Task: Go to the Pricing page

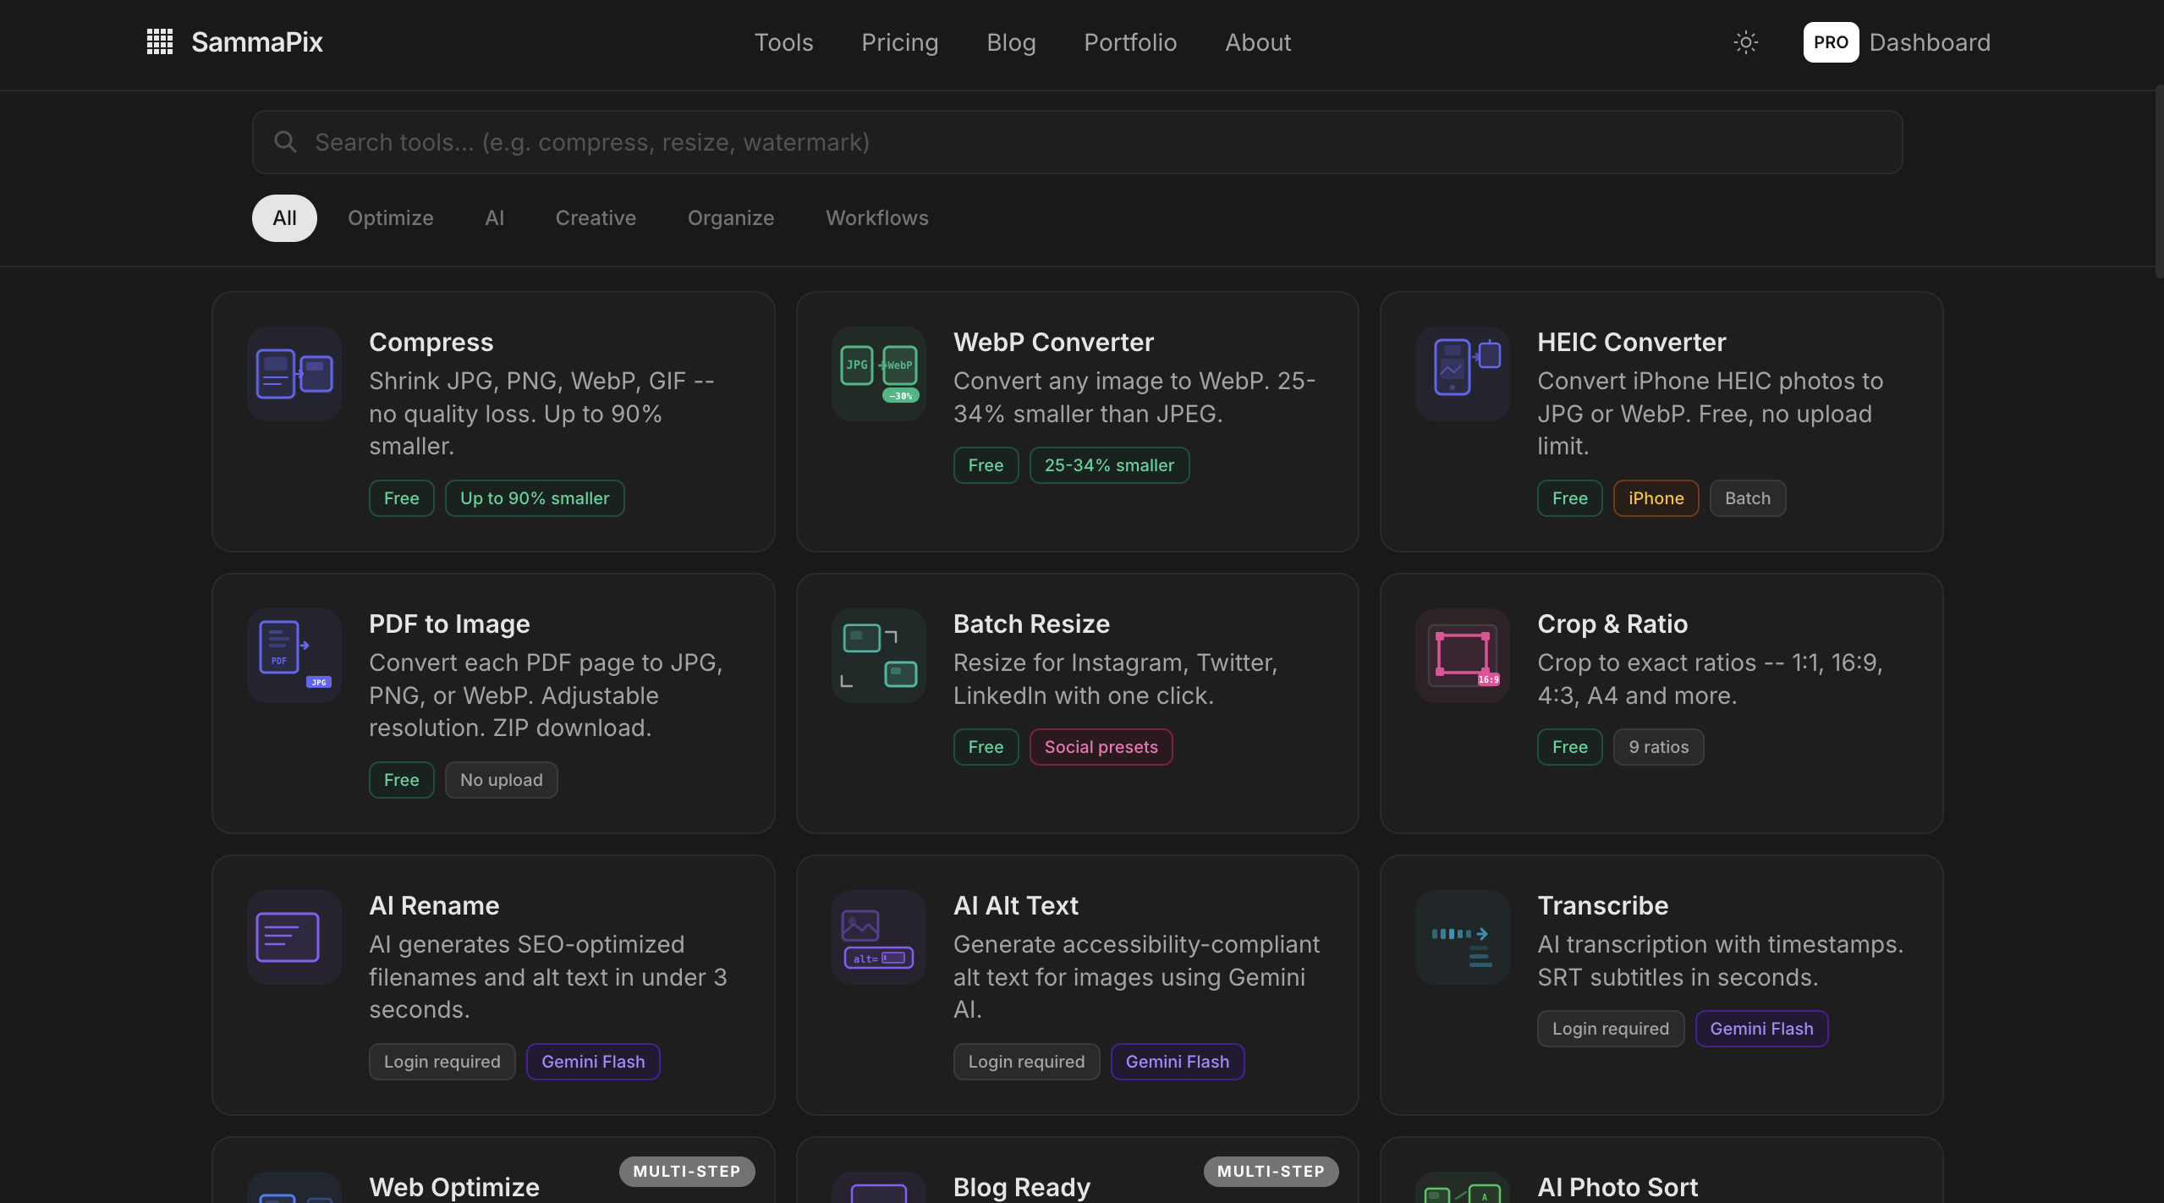Action: coord(900,42)
